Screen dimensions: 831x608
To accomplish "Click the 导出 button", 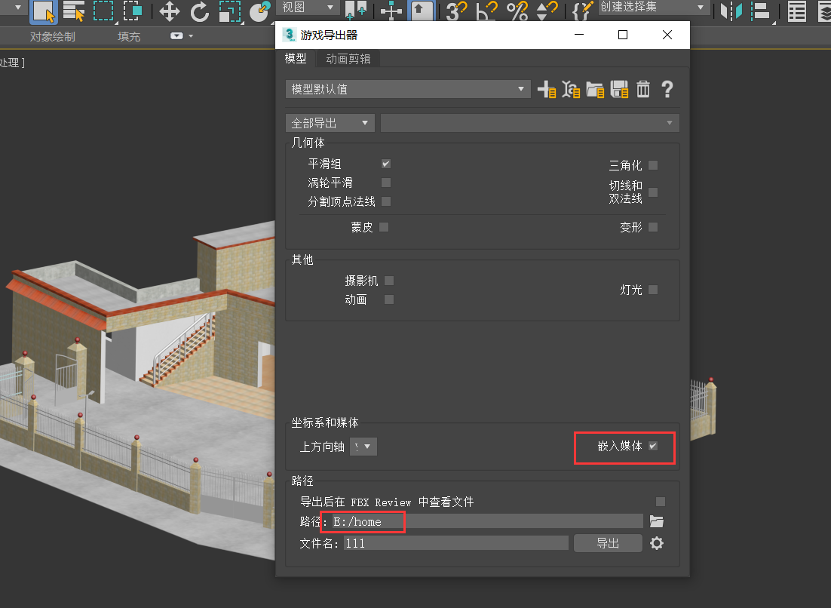I will (x=608, y=542).
